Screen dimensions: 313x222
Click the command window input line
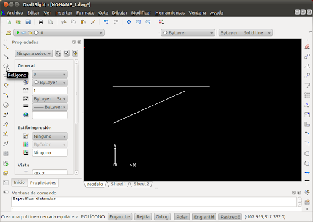(154, 209)
